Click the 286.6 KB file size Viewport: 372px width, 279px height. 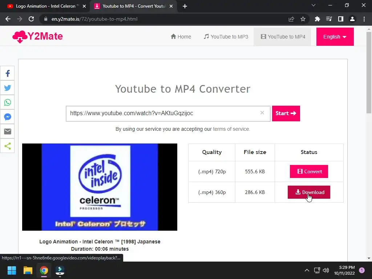(x=255, y=192)
